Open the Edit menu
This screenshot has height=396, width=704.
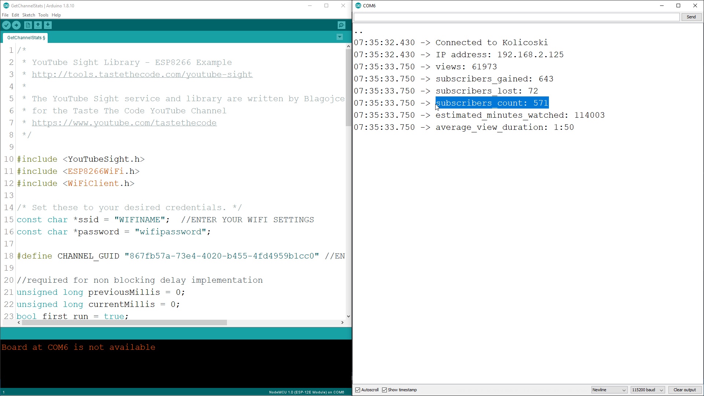pyautogui.click(x=15, y=15)
